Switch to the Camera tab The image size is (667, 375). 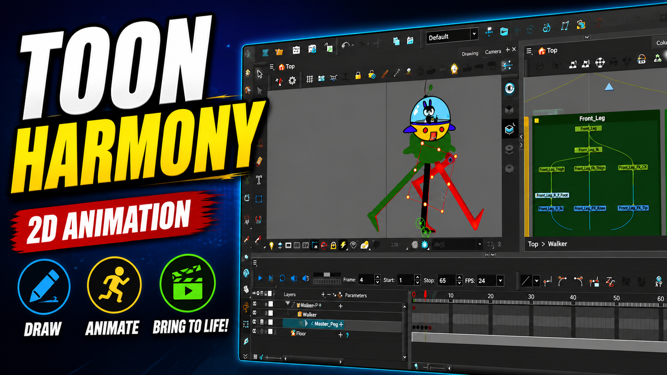coord(493,52)
